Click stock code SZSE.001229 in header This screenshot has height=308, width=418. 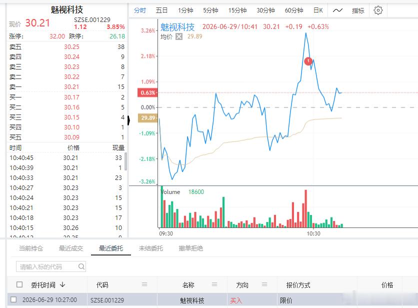point(92,19)
